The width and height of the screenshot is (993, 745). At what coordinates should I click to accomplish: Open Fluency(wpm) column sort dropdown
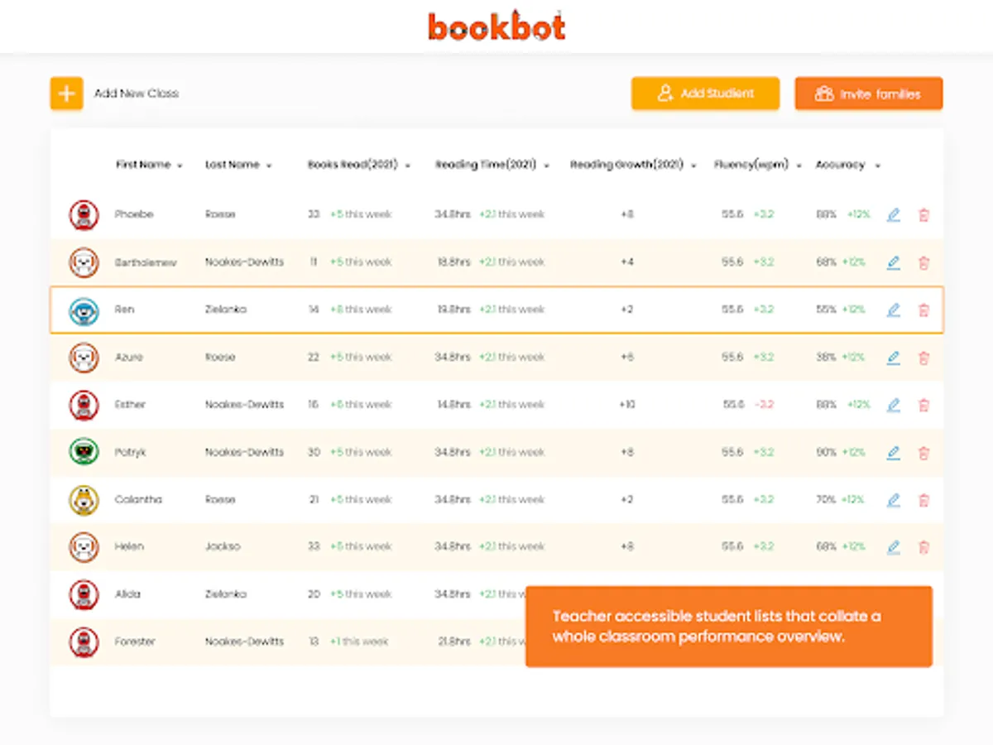(799, 166)
